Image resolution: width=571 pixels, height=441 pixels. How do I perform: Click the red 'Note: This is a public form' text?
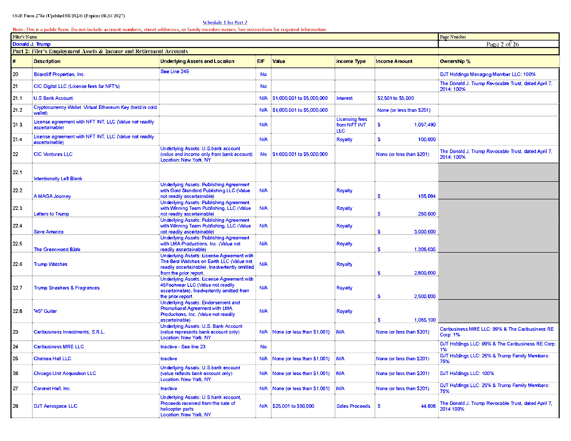(170, 29)
